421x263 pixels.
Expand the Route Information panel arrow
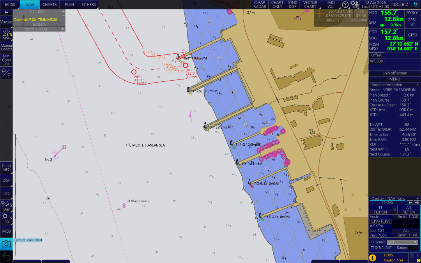(x=417, y=85)
